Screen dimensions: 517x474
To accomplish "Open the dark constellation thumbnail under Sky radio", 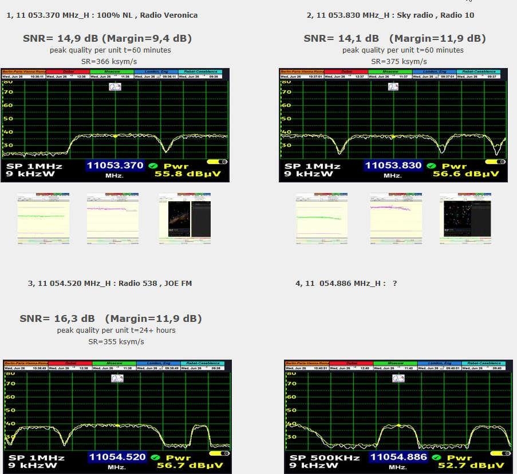I will [x=465, y=219].
